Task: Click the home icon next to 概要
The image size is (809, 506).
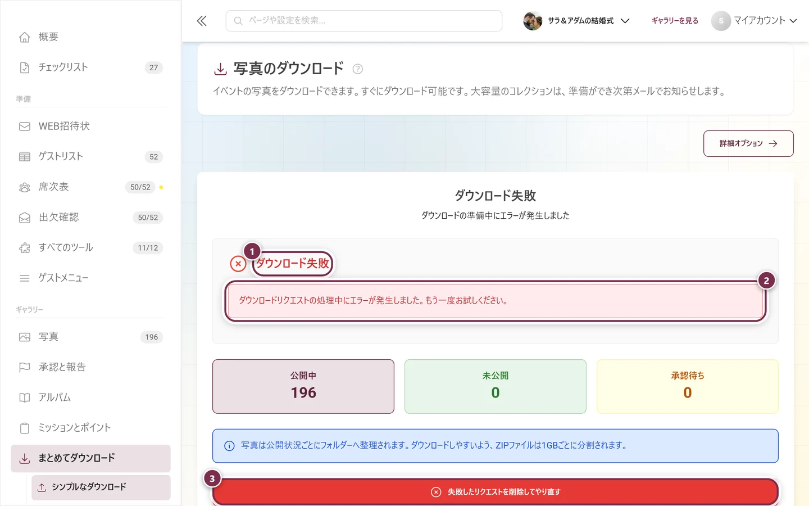Action: [x=25, y=37]
